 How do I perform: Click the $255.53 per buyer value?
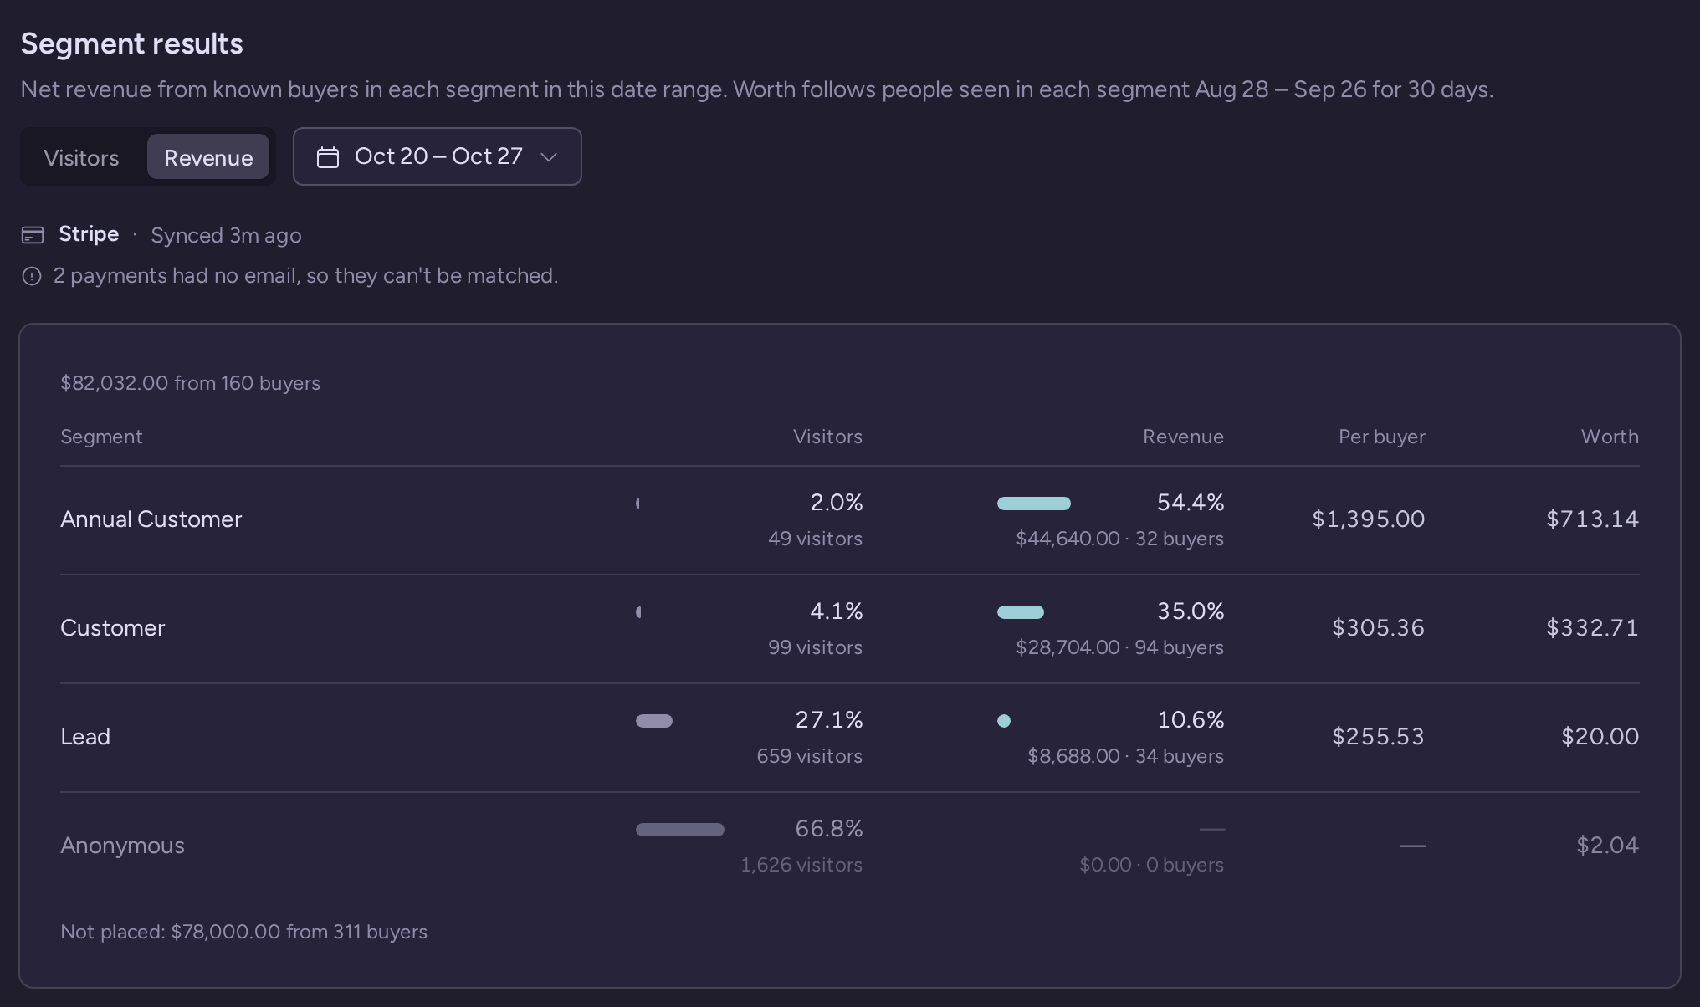tap(1378, 737)
